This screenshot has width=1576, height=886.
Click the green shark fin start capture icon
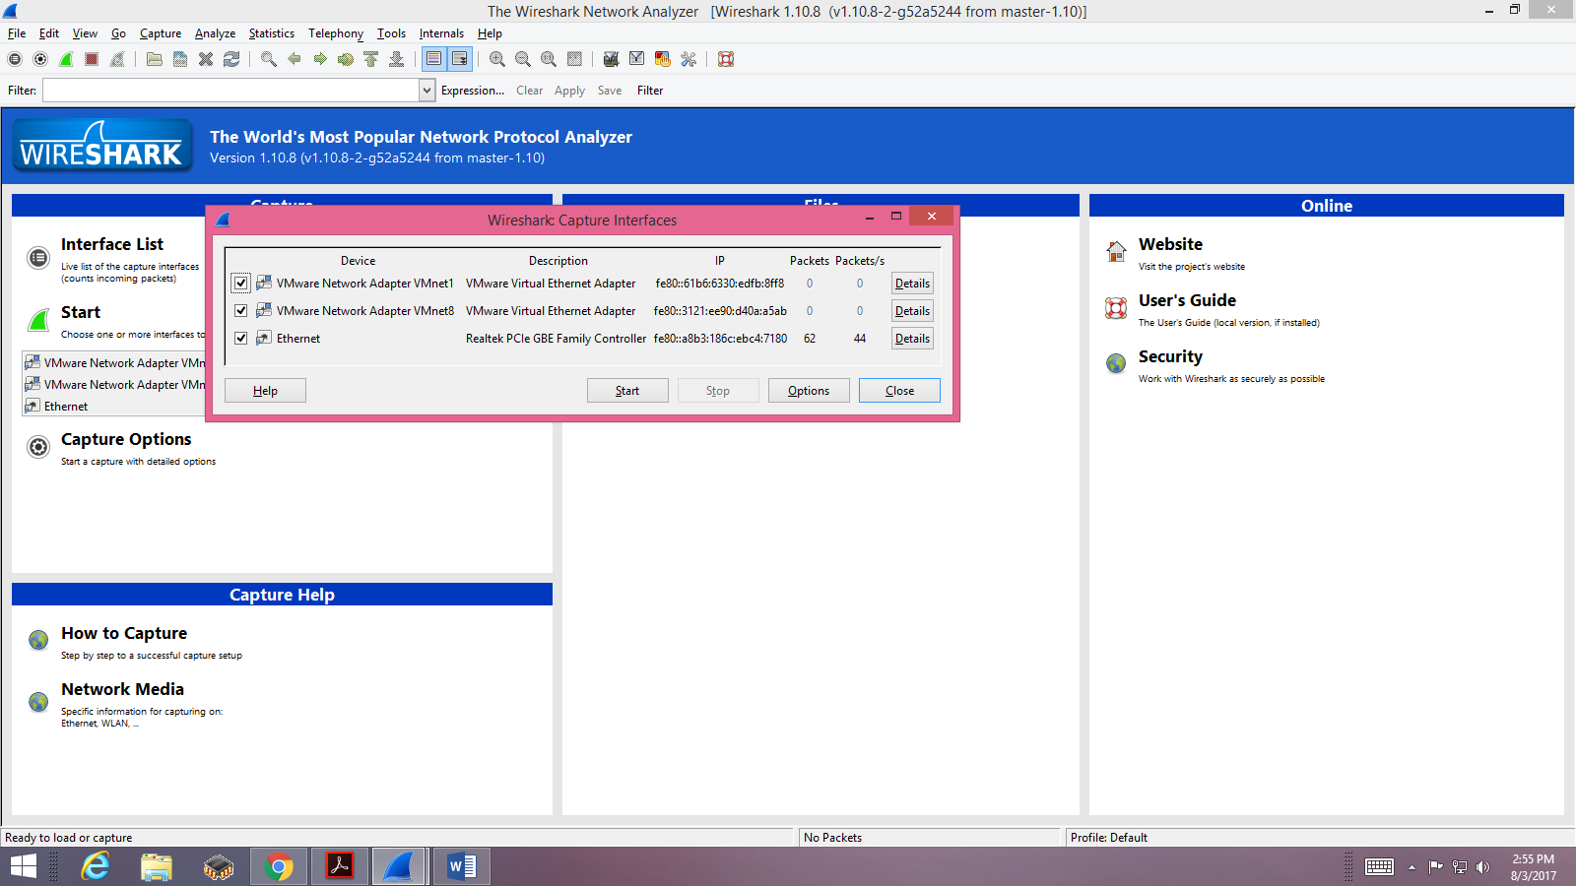click(x=66, y=59)
